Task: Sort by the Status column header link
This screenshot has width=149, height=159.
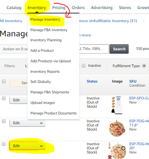Action: tap(92, 81)
